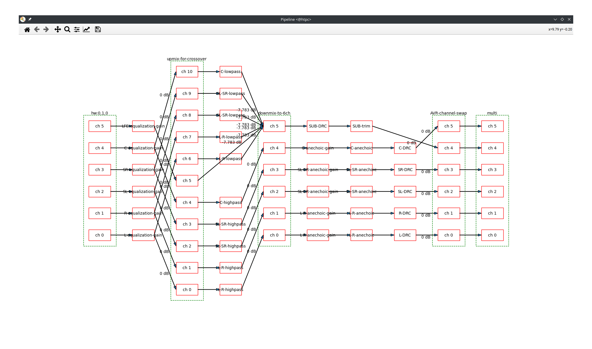Open the Configure subplots sliders

(x=77, y=29)
